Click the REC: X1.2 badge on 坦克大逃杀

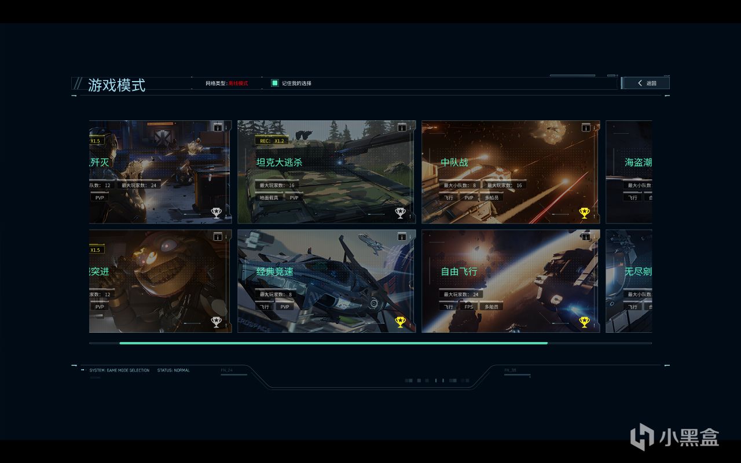point(272,141)
